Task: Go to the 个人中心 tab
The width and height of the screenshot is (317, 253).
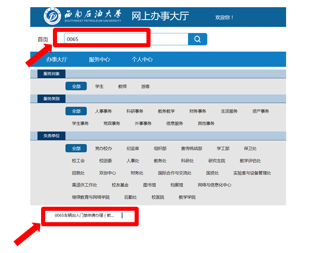Action: pyautogui.click(x=142, y=60)
